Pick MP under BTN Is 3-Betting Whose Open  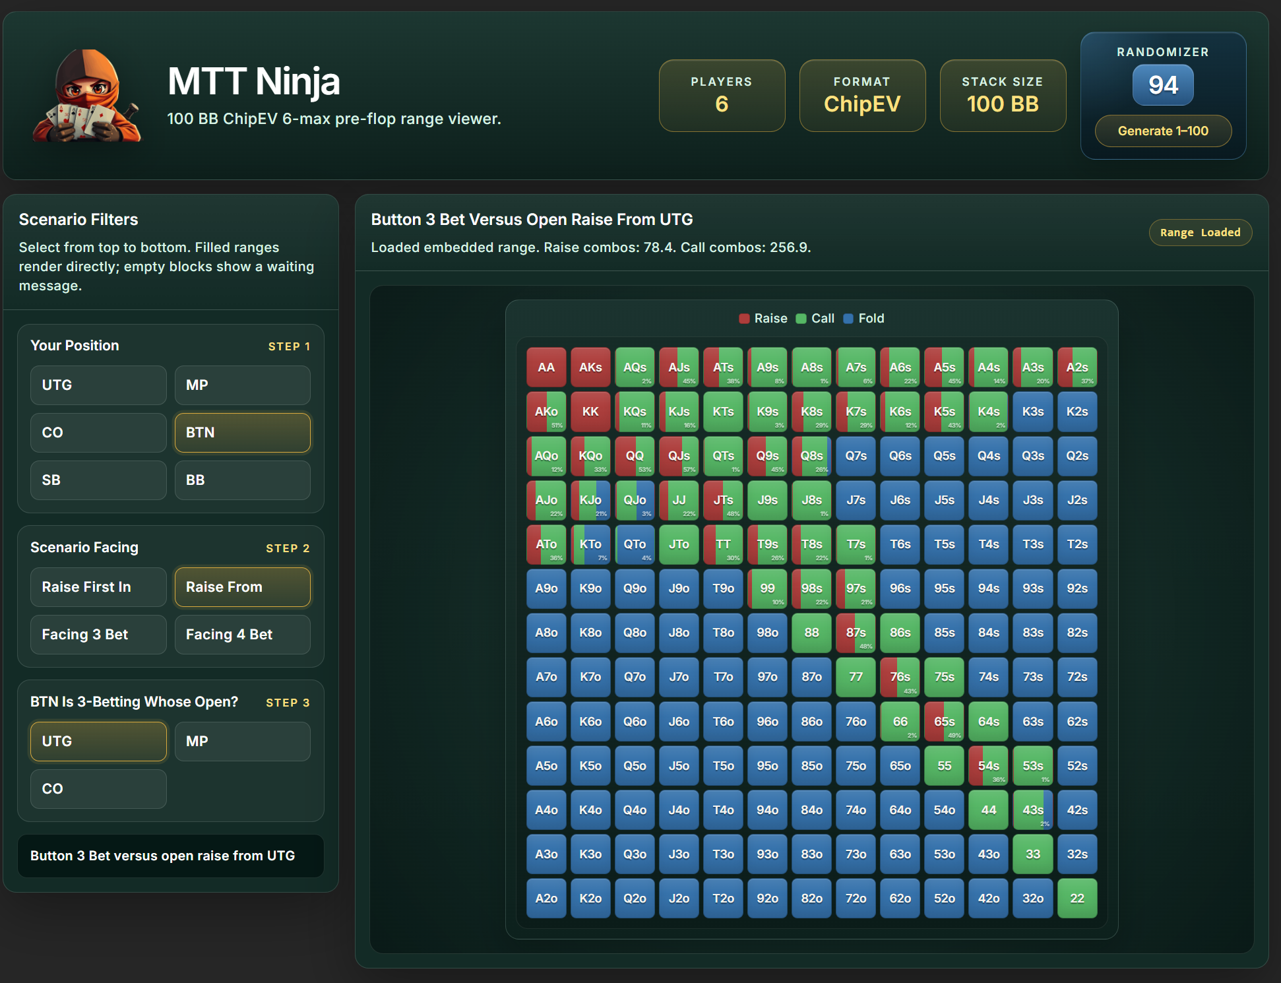(x=242, y=742)
